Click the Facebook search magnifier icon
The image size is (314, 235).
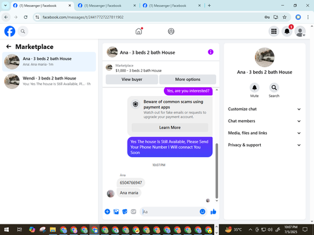coord(23,31)
